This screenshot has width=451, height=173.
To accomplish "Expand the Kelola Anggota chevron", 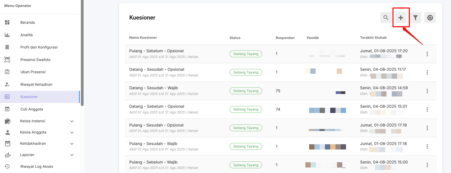I will pyautogui.click(x=72, y=132).
